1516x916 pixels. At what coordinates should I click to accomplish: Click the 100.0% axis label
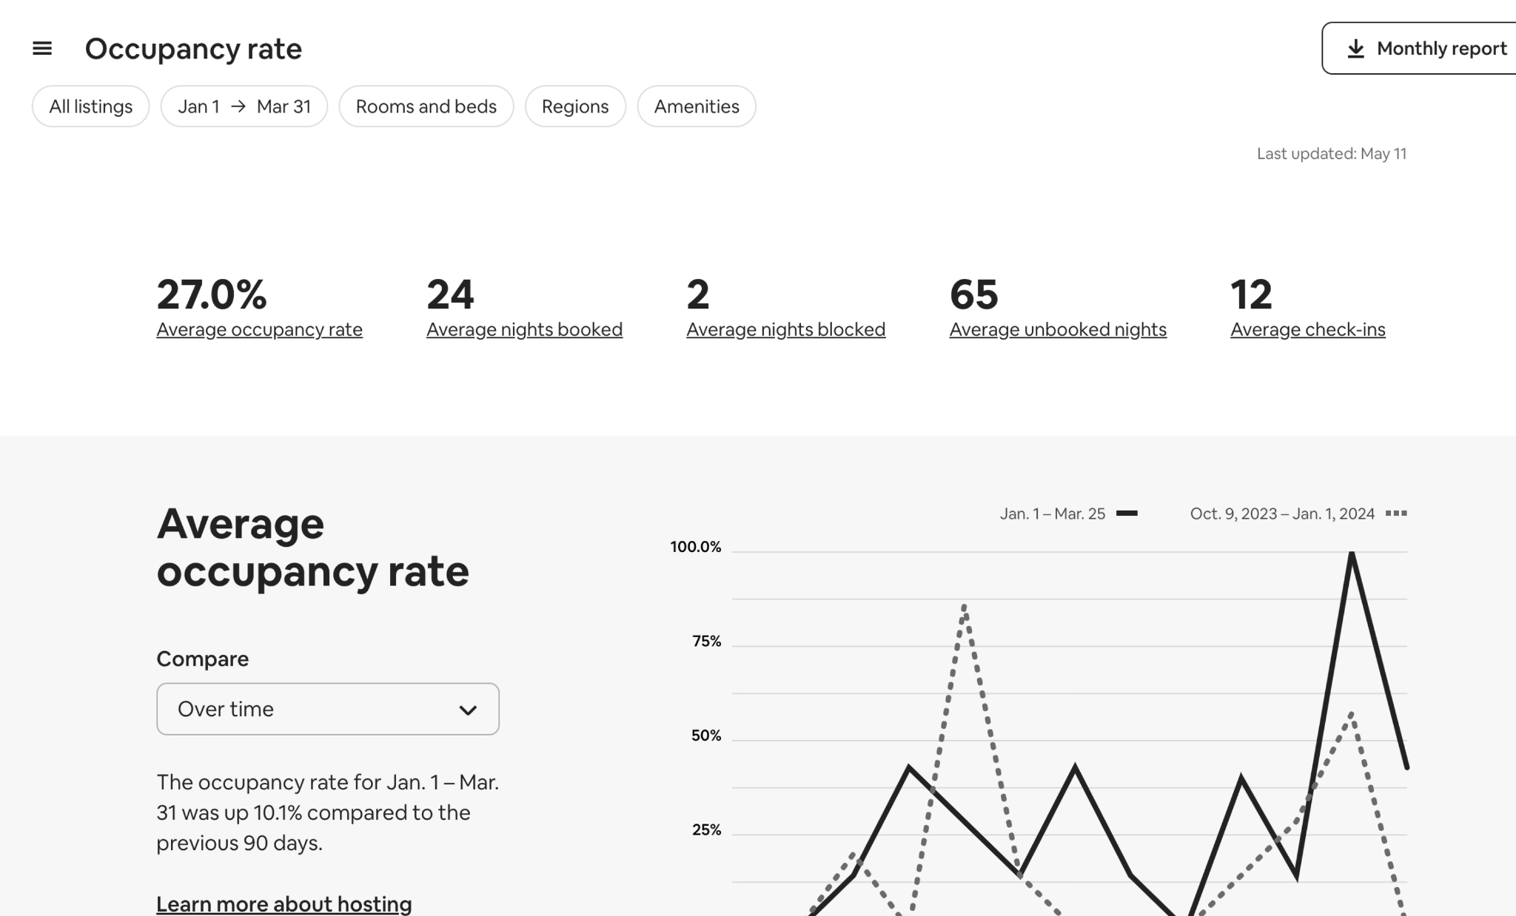(695, 547)
